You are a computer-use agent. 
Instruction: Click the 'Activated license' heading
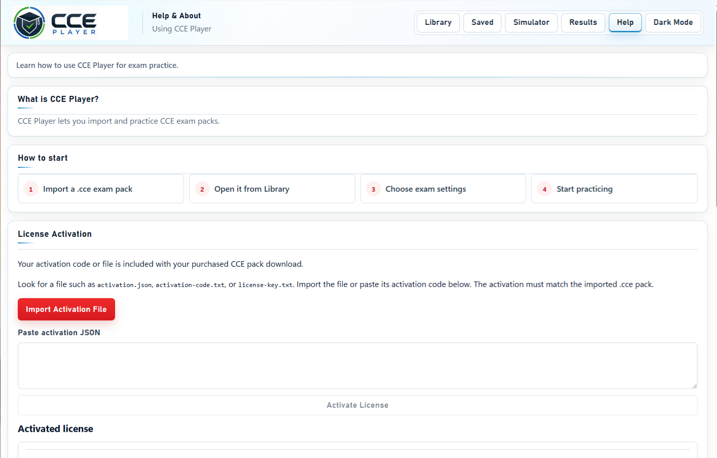tap(55, 429)
